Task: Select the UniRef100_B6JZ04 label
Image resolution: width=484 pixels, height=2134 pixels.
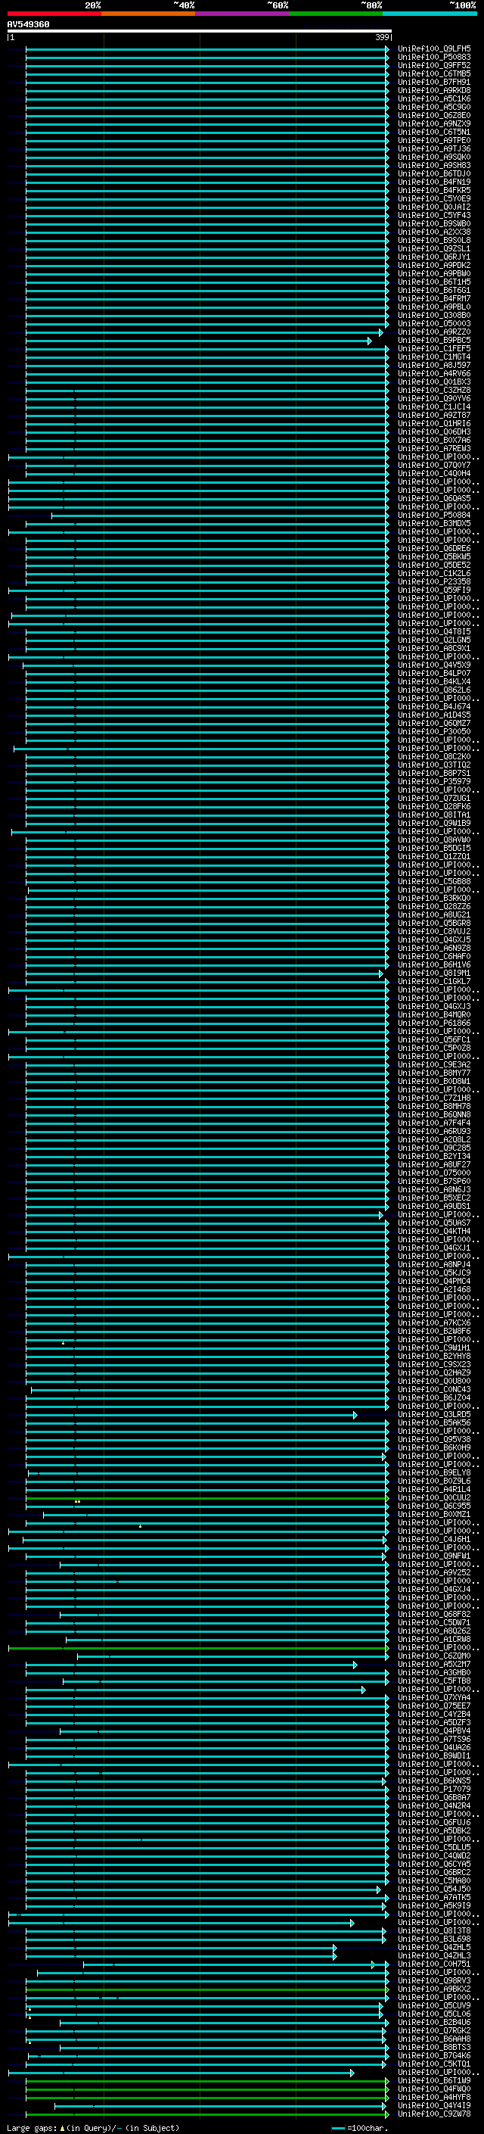Action: (x=434, y=1397)
